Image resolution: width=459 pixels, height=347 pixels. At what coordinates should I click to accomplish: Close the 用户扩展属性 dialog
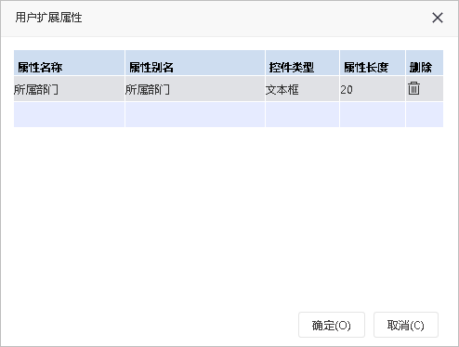coord(438,18)
